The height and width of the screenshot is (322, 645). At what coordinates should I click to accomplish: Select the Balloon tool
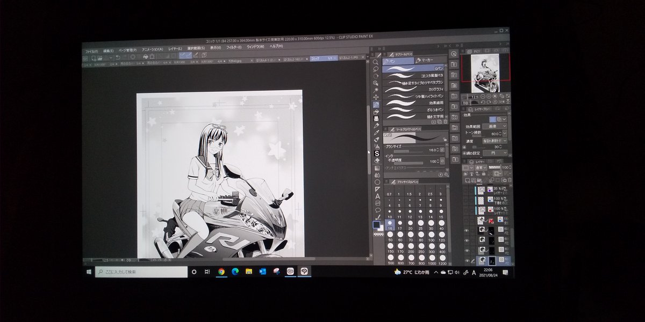(x=377, y=210)
